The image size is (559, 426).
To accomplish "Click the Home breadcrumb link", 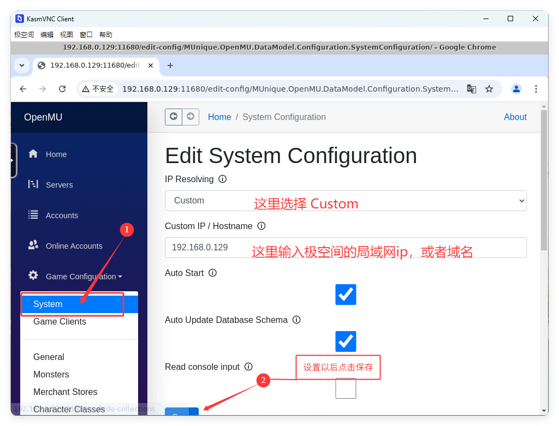I will [219, 117].
